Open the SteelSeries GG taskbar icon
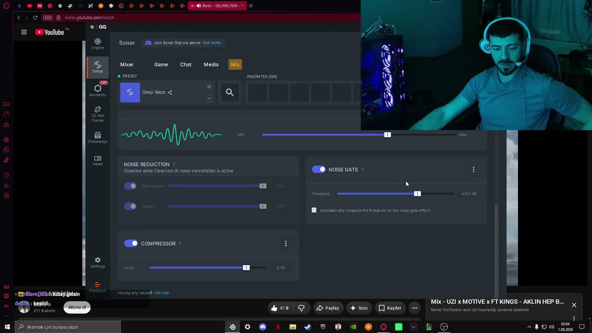 (x=233, y=327)
